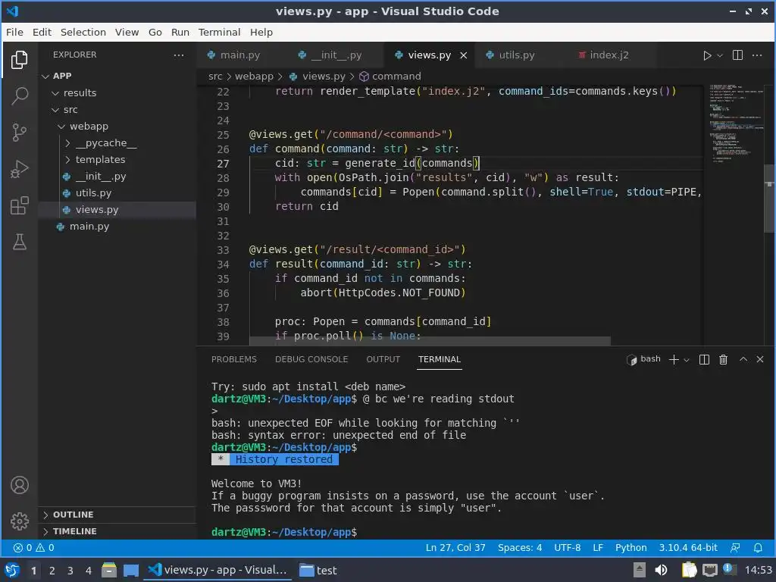776x582 pixels.
Task: Click webapp in breadcrumb path
Action: coord(254,77)
